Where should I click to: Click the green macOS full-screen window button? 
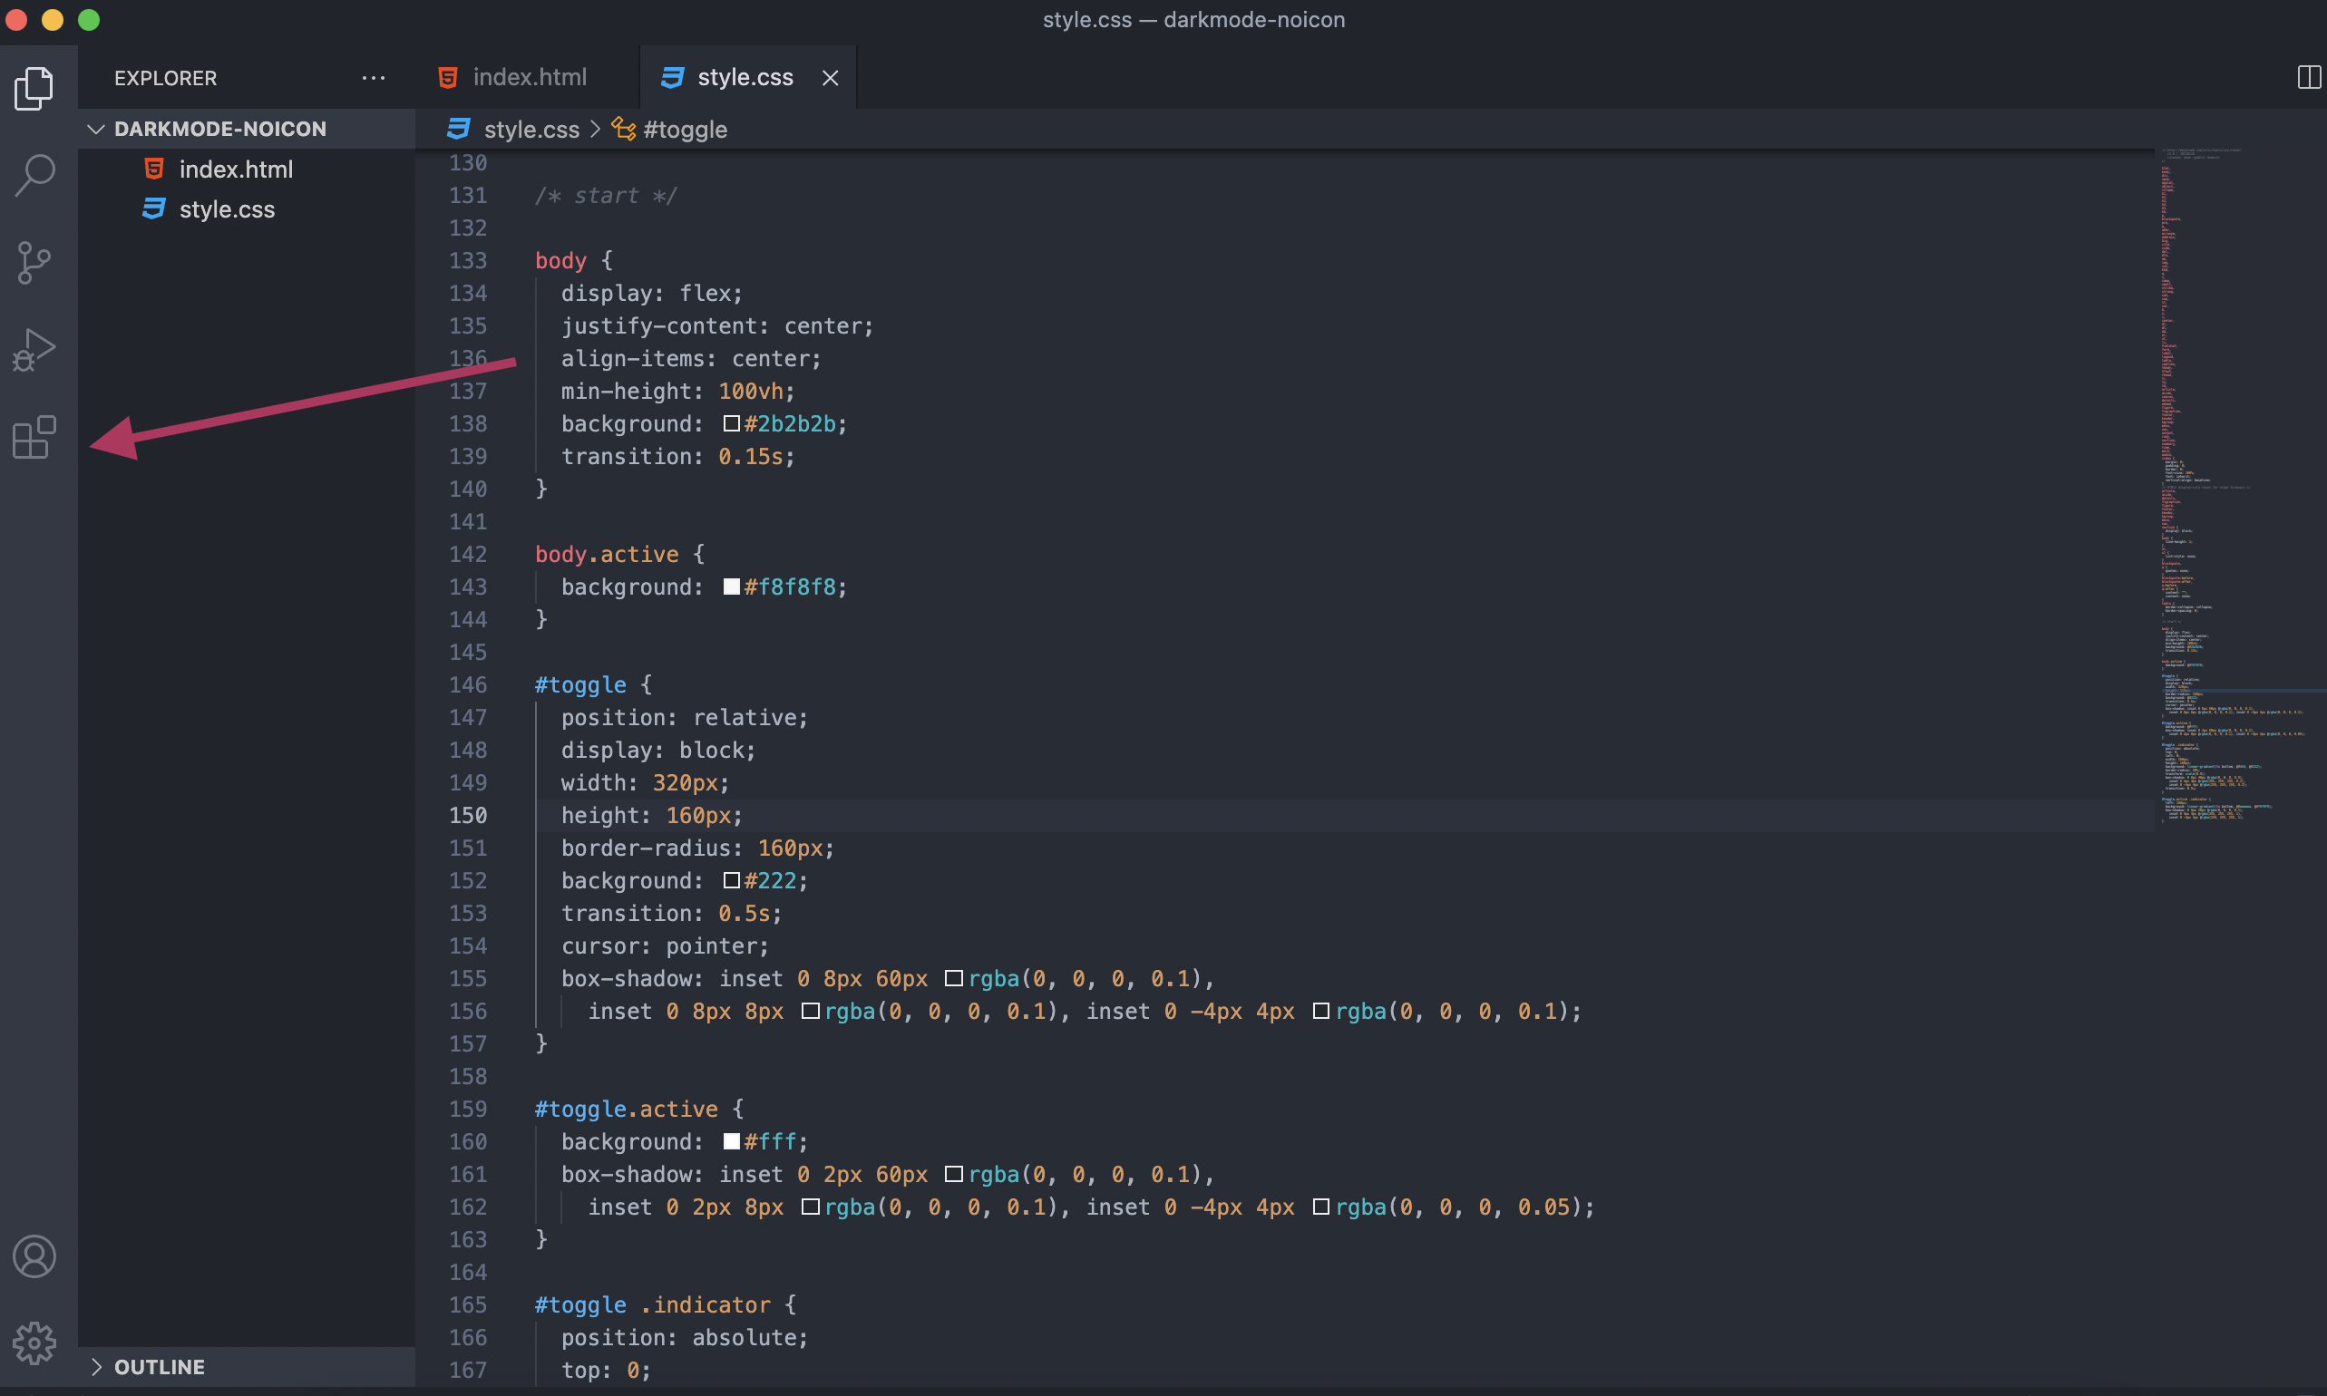pyautogui.click(x=89, y=20)
